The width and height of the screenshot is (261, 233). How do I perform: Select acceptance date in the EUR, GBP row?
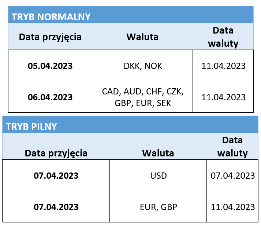point(56,207)
